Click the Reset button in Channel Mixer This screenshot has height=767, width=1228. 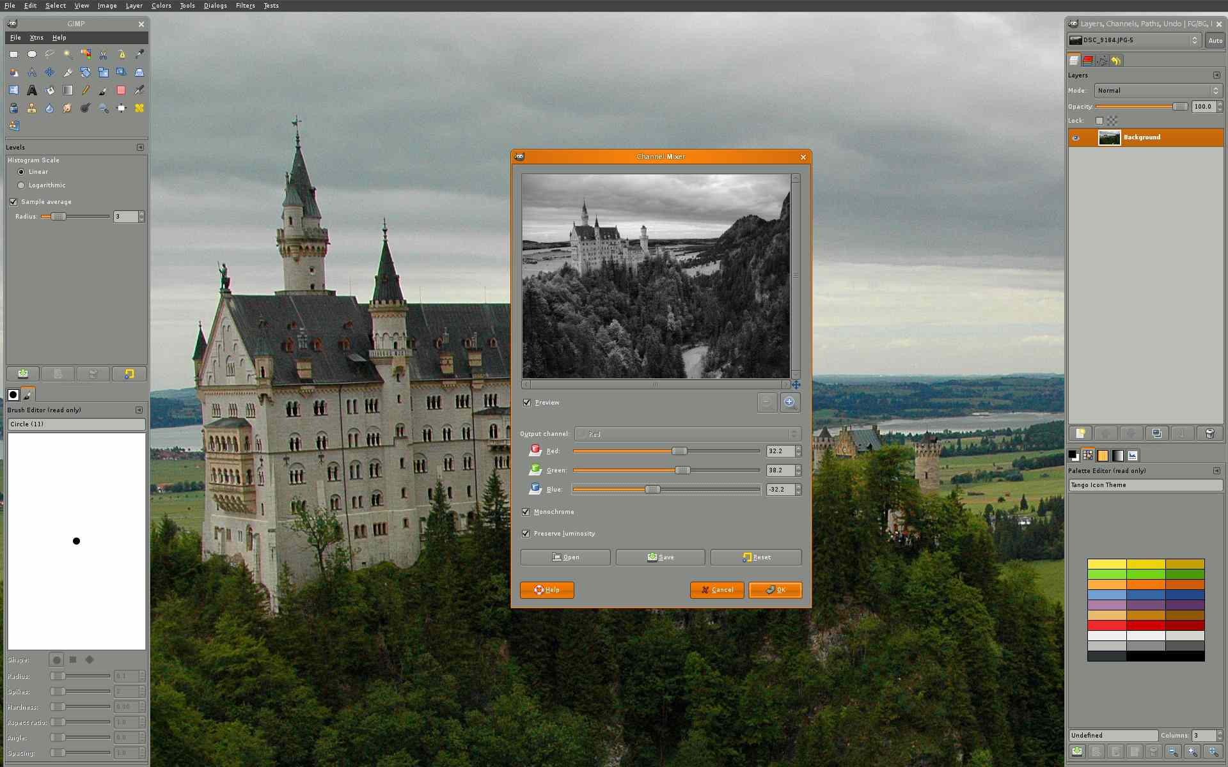pyautogui.click(x=755, y=557)
